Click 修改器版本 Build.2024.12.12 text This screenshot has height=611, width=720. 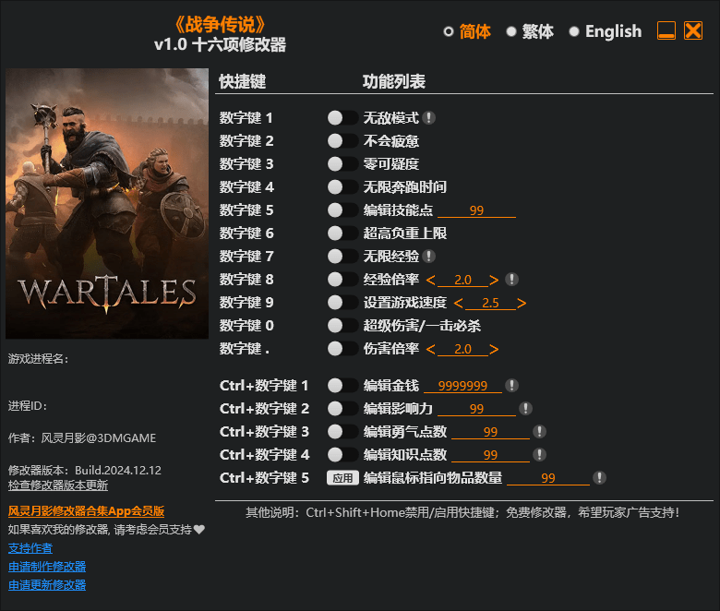coord(85,470)
